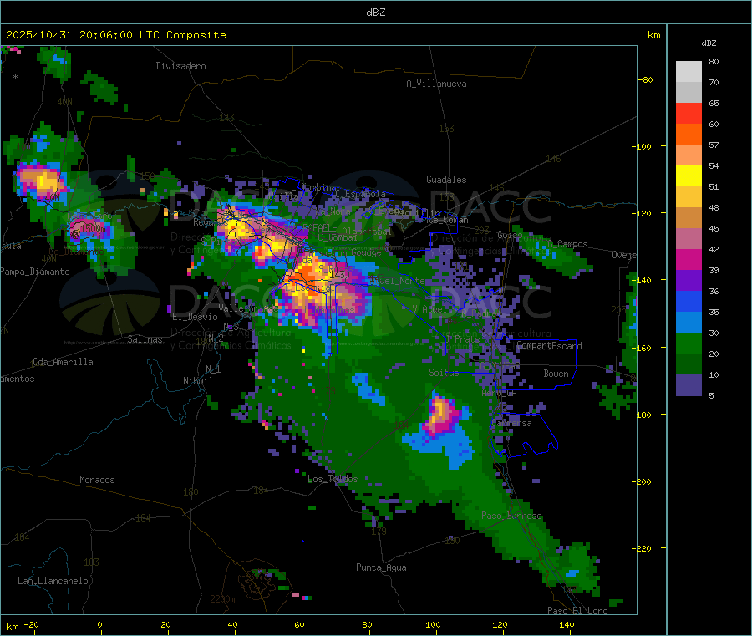Select the light blue 30-35 dBZ swatch
This screenshot has height=636, width=752.
(688, 323)
